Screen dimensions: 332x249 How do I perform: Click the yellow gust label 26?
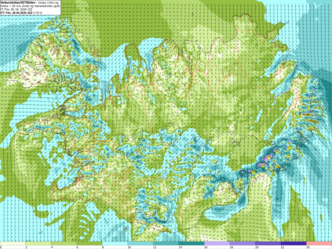[309, 107]
